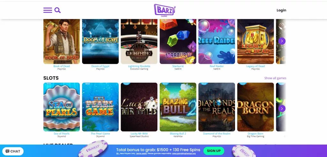This screenshot has height=157, width=327.
Task: Click The Pearl Game title link
Action: 100,133
